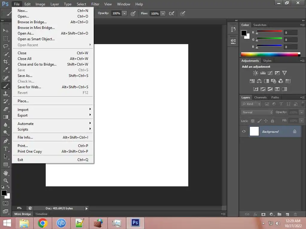Open the History panel icon
Screen dimensions: 306x229
tap(233, 30)
